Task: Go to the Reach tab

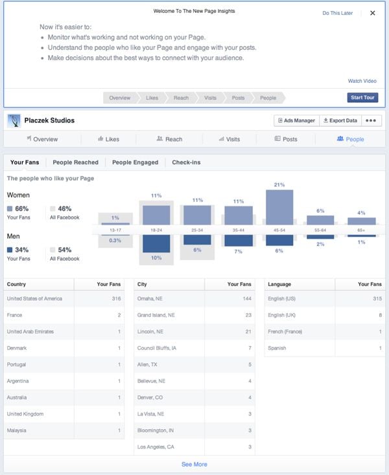Action: 169,139
